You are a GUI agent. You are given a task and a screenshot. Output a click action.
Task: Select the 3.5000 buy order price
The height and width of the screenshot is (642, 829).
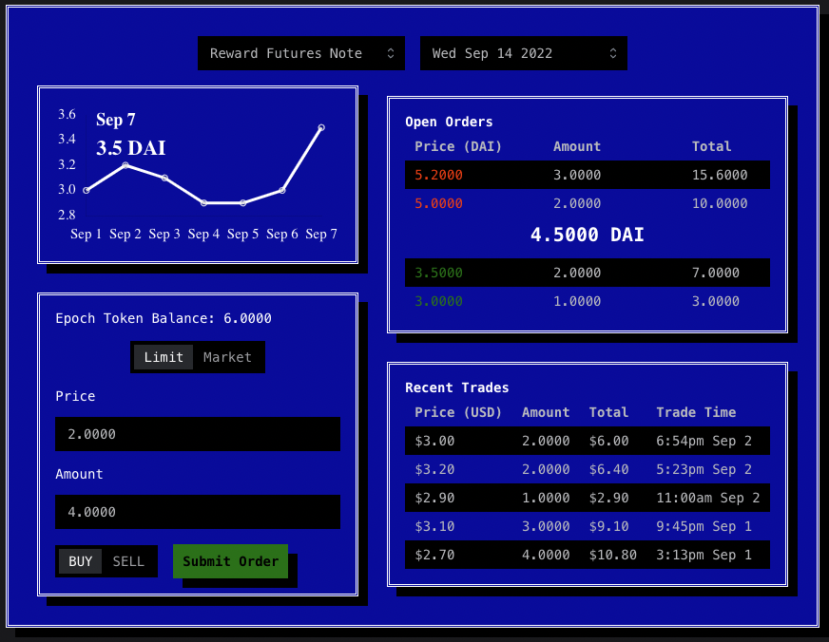point(439,273)
